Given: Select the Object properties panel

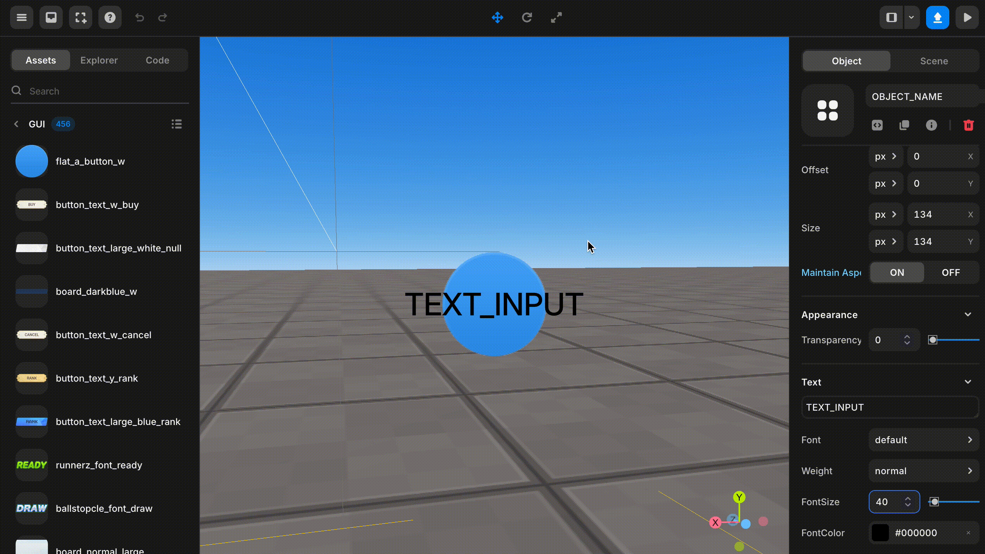Looking at the screenshot, I should click(846, 60).
